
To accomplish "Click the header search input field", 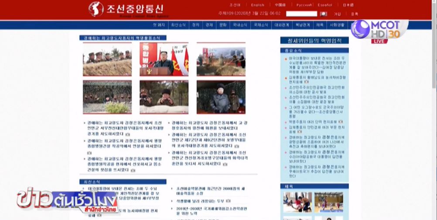I will pyautogui.click(x=301, y=14).
